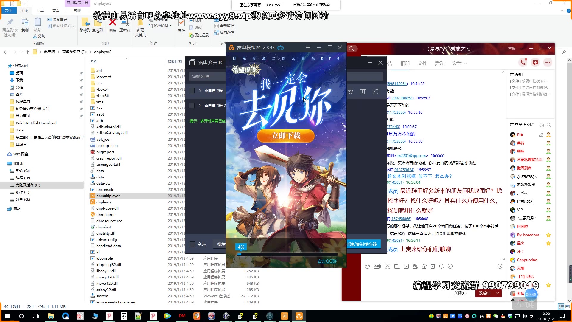
Task: Open the send button dropdown arrow
Action: (x=497, y=293)
